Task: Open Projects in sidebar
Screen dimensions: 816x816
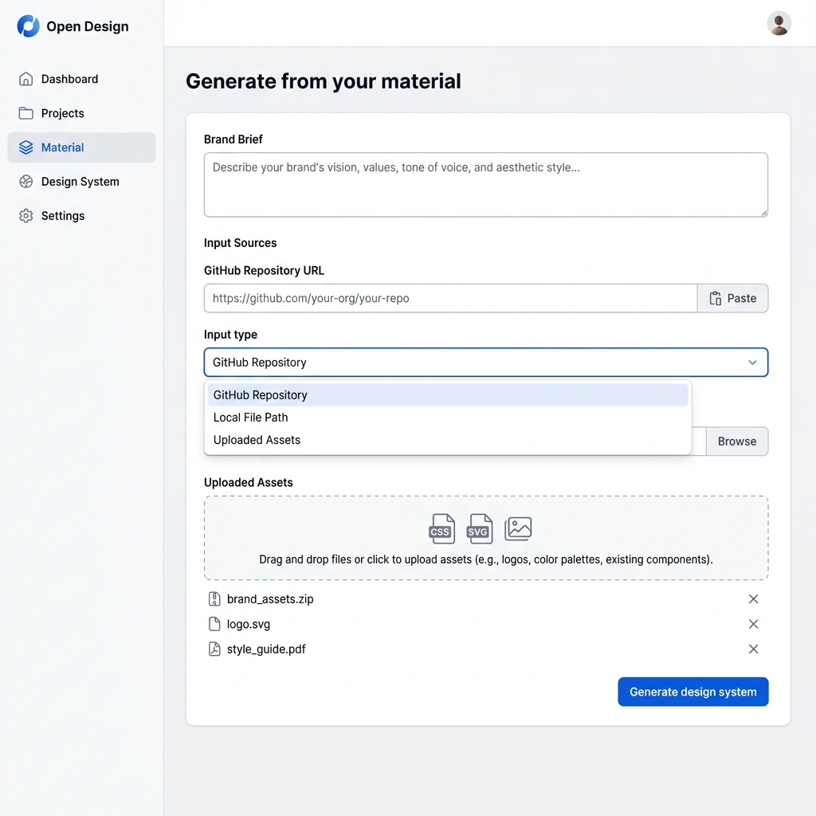Action: coord(82,113)
